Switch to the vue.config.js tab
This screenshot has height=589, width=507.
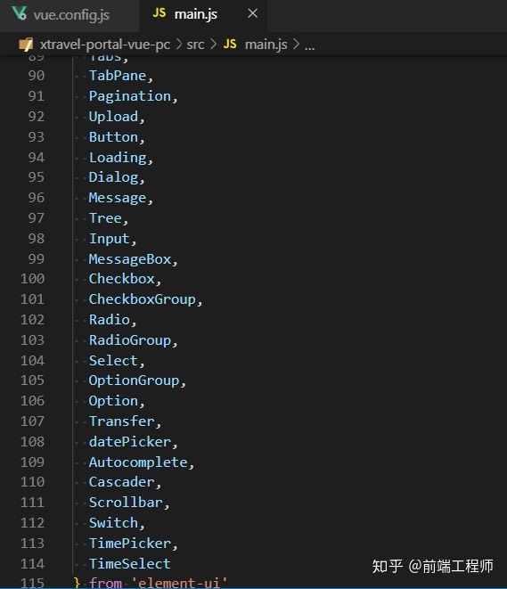[x=70, y=15]
